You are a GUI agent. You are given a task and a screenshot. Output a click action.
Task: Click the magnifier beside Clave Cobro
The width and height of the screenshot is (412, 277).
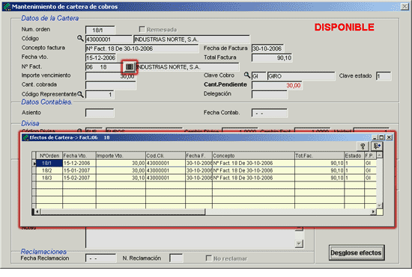[247, 75]
